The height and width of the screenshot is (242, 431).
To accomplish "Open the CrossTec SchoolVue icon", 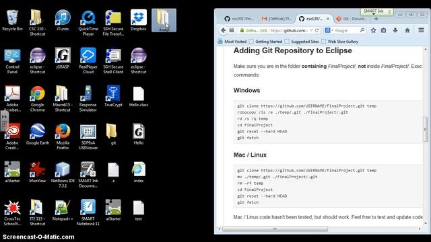I will pyautogui.click(x=12, y=212).
